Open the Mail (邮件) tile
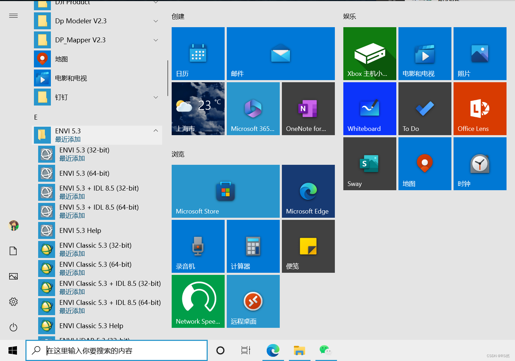The height and width of the screenshot is (361, 515). point(281,54)
